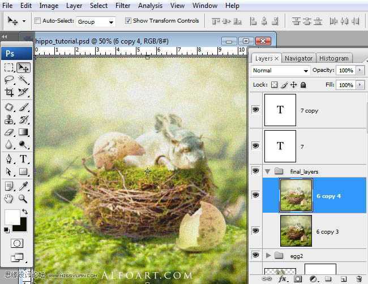This screenshot has height=284, width=368.
Task: Hide the 6 copy 3 layer
Action: coord(255,230)
